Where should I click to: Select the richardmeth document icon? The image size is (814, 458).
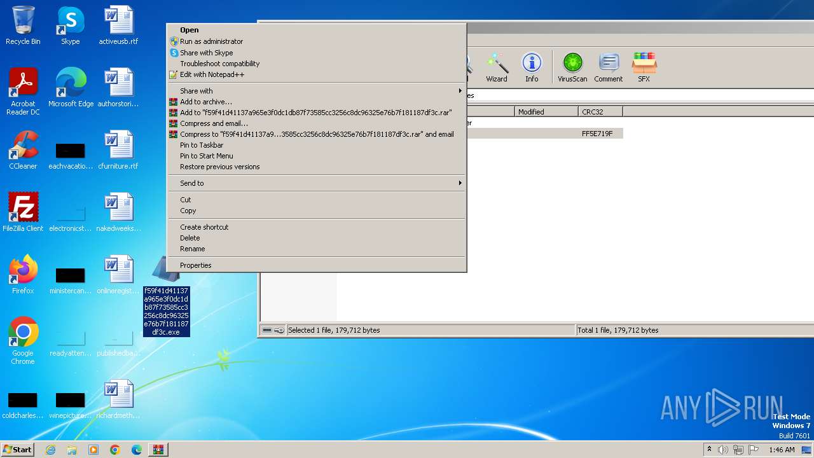click(x=118, y=399)
